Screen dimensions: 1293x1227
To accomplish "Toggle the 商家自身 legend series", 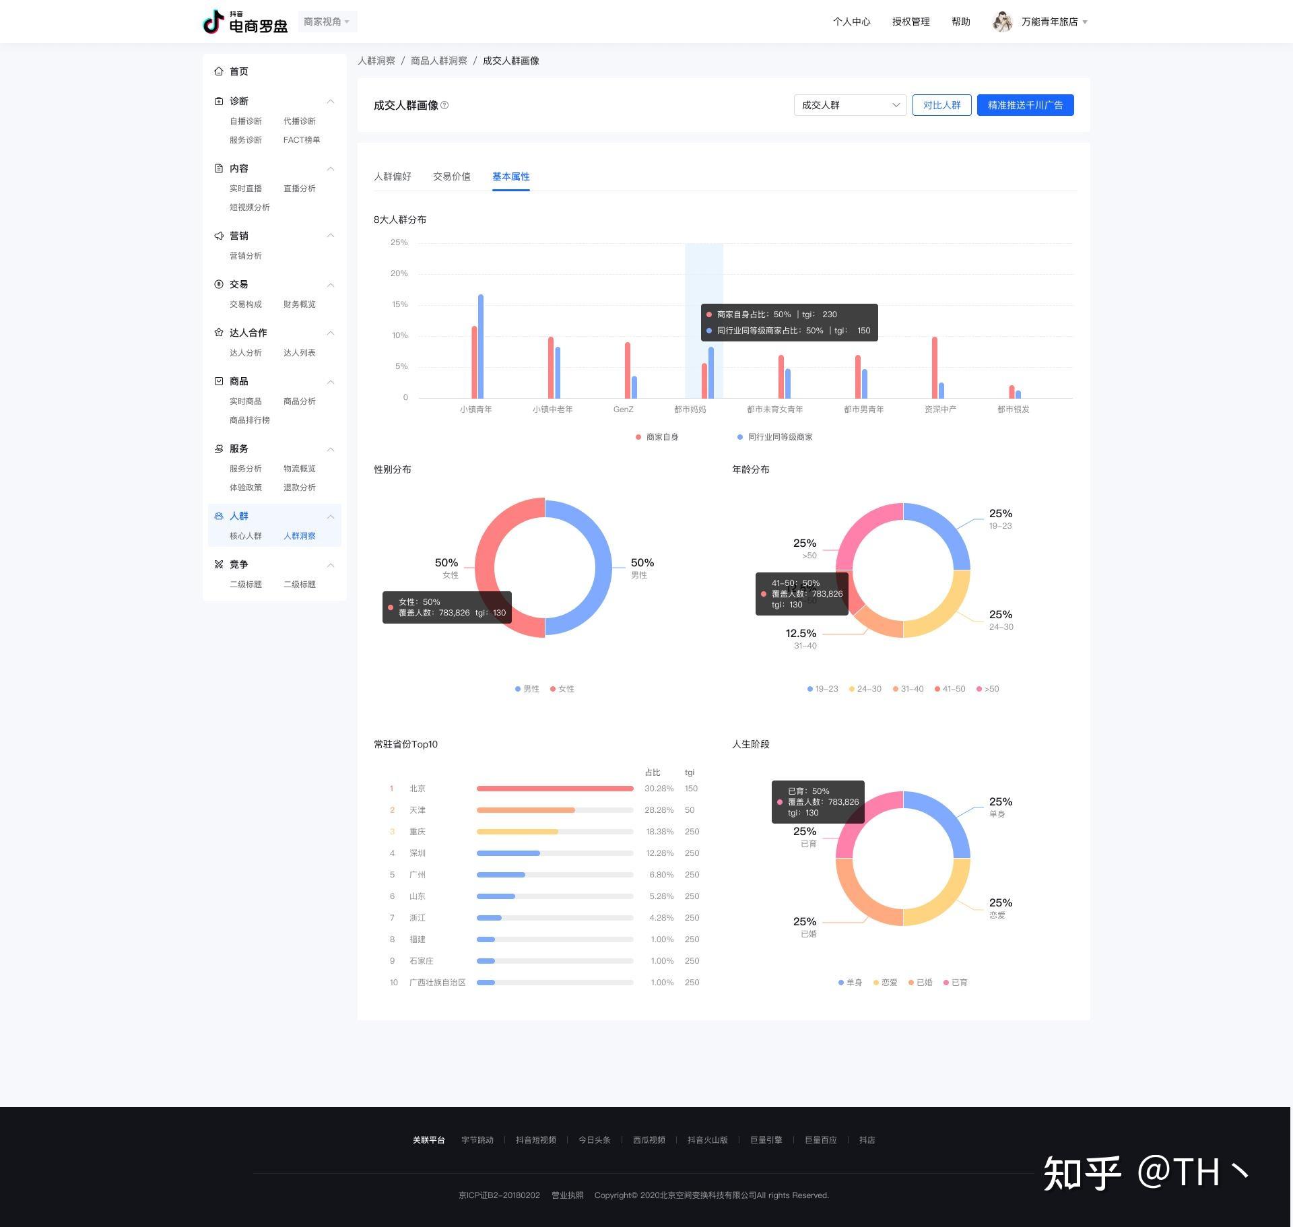I will (x=657, y=437).
